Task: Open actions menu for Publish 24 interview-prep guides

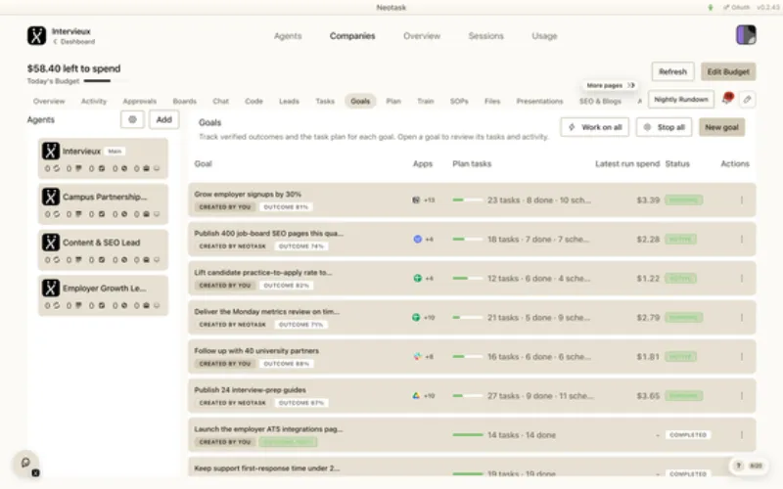Action: (742, 396)
